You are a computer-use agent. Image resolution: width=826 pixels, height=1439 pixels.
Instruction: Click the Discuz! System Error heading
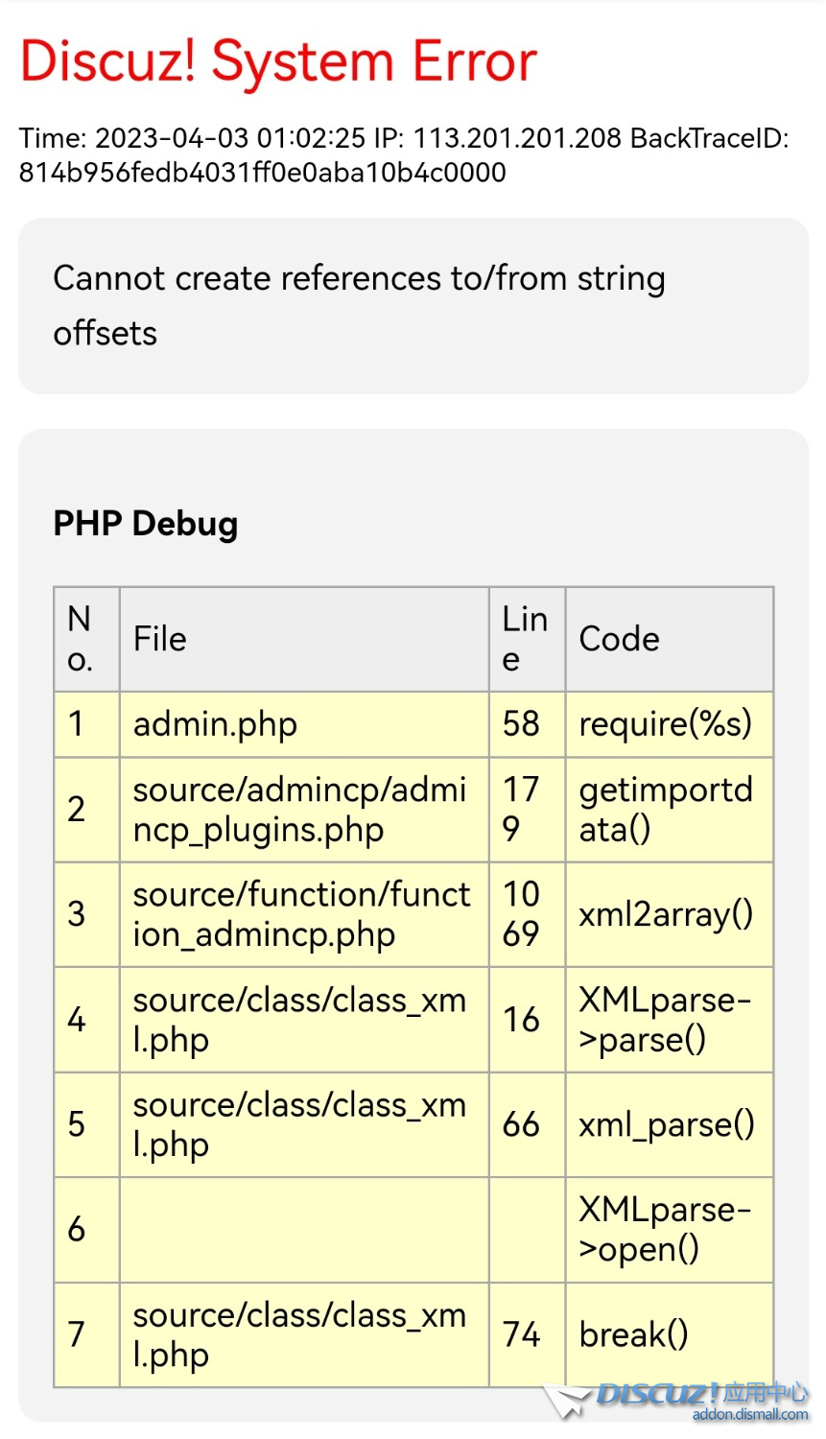pyautogui.click(x=278, y=62)
